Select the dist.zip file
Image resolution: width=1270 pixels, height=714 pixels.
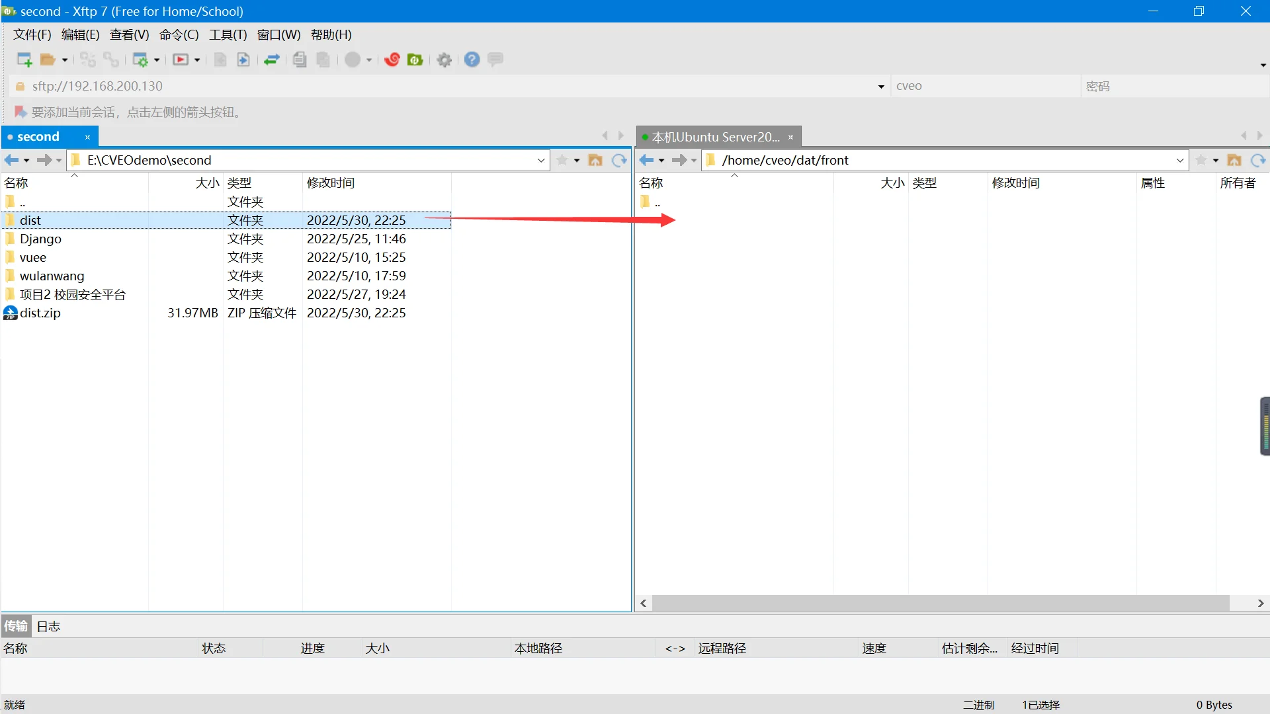[x=40, y=313]
